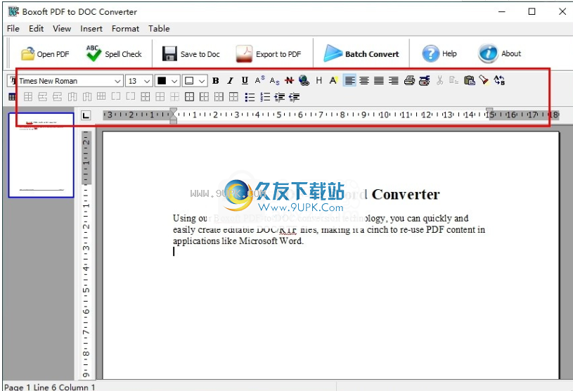This screenshot has width=573, height=391.
Task: Click the bulleted list icon
Action: 250,97
